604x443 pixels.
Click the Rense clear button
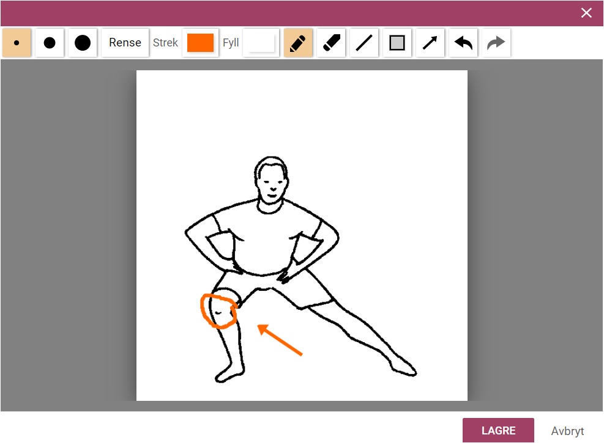tap(125, 43)
